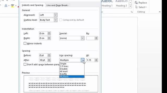167x93 pixels.
Task: Increase Right indentation with up arrow
Action: (x=49, y=37)
